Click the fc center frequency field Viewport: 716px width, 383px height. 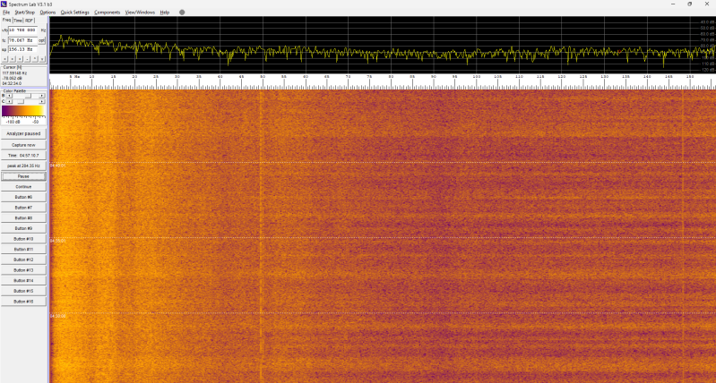coord(22,40)
